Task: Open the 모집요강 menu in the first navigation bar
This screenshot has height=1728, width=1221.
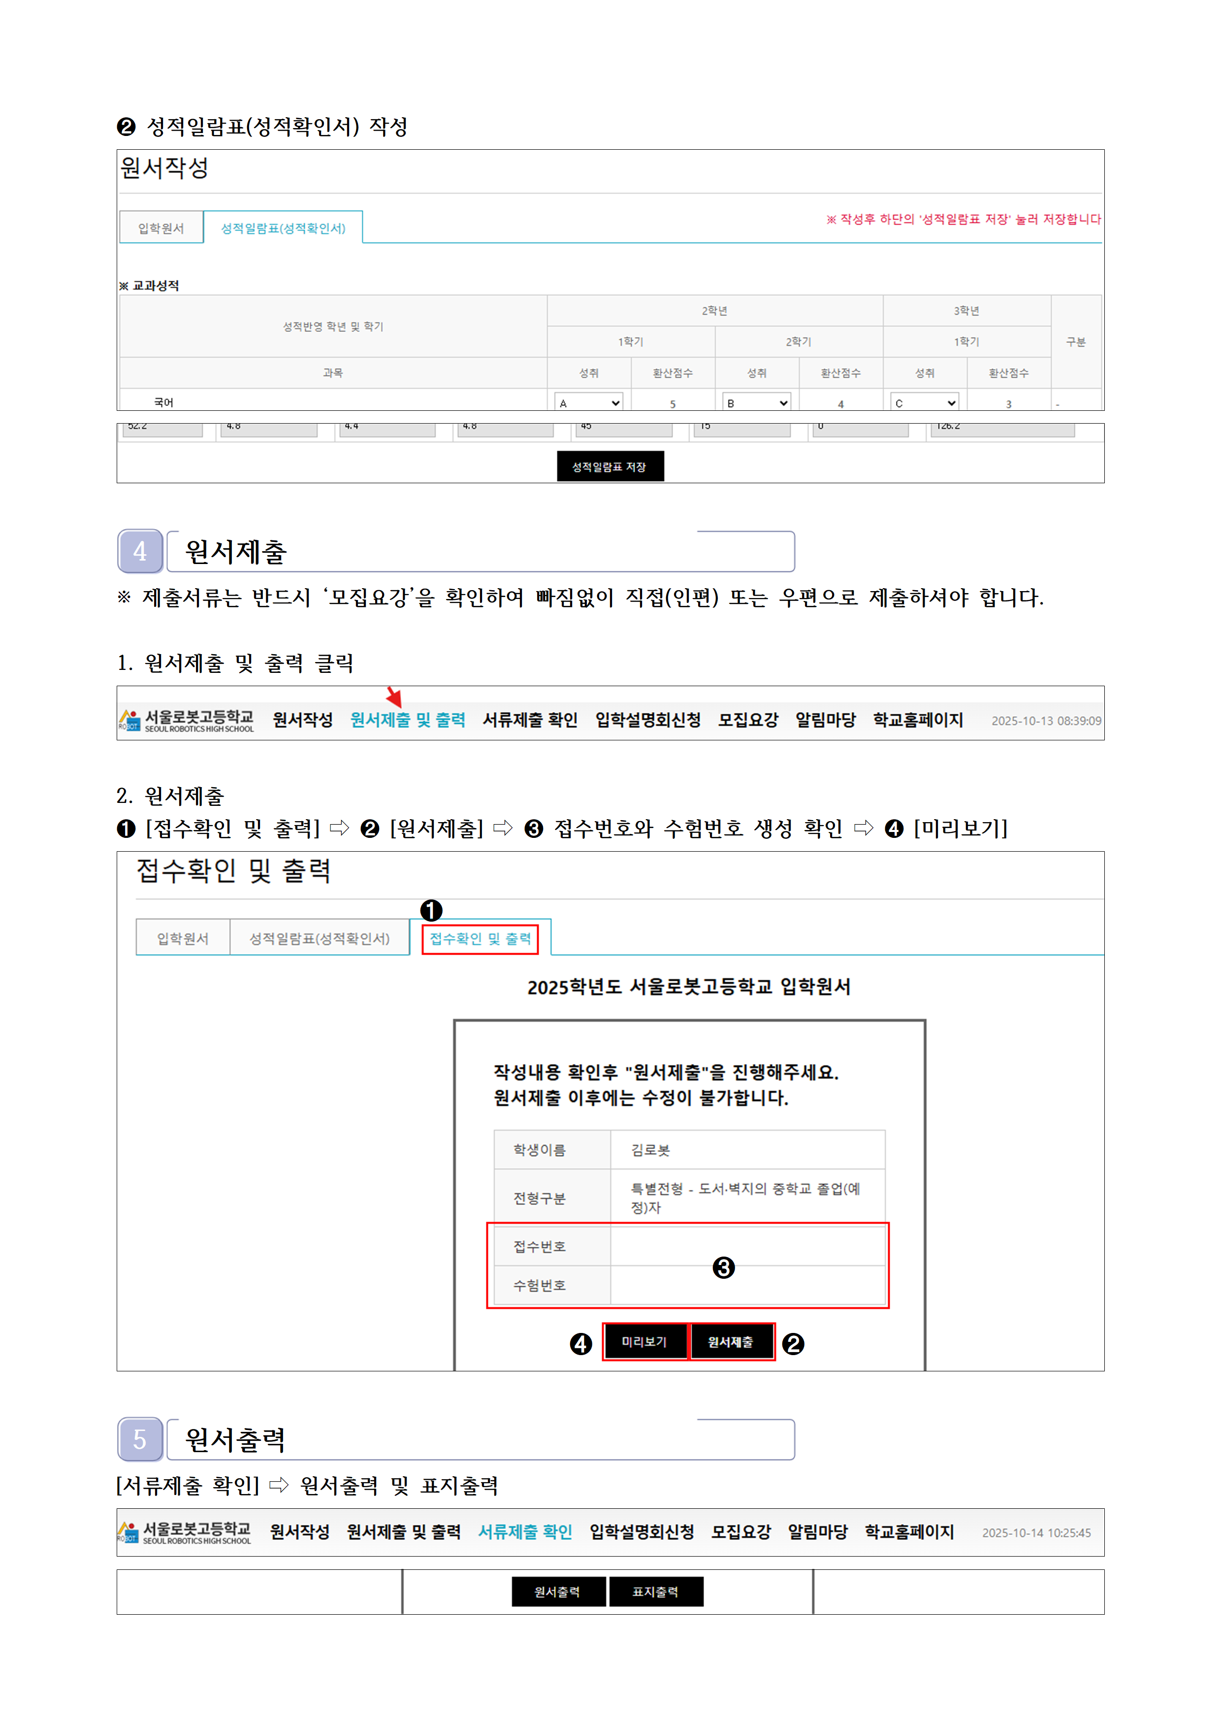Action: pos(748,720)
